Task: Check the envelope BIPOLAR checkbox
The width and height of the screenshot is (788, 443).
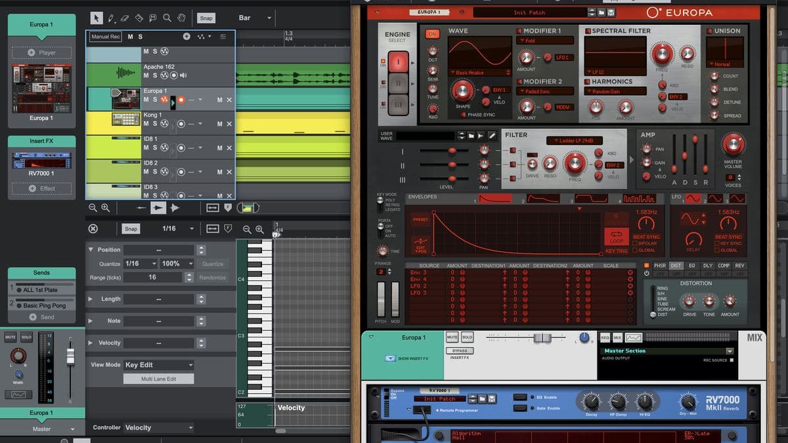Action: [634, 243]
